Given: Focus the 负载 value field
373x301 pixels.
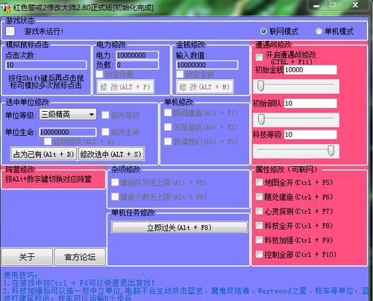Looking at the screenshot, I should pos(137,65).
